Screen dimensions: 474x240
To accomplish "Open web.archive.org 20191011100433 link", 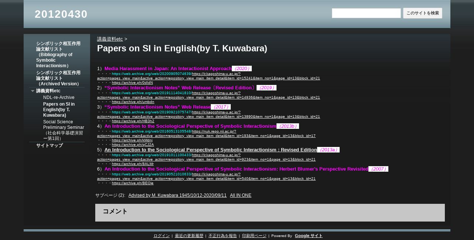I will 152,155.
